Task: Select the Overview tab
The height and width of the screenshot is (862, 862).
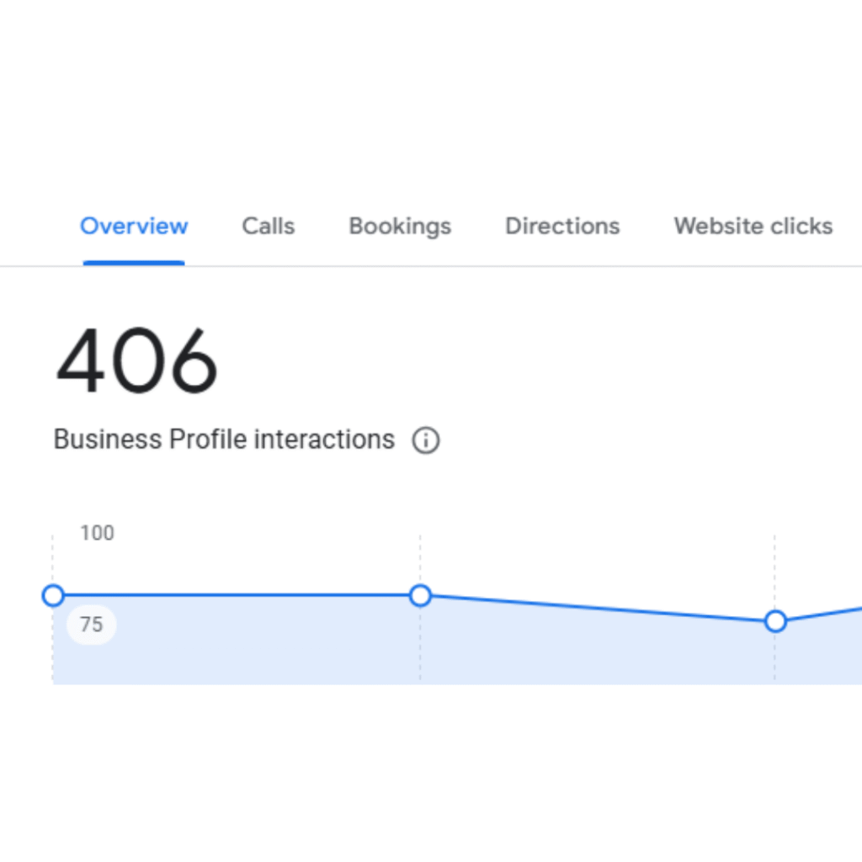Action: click(x=134, y=226)
